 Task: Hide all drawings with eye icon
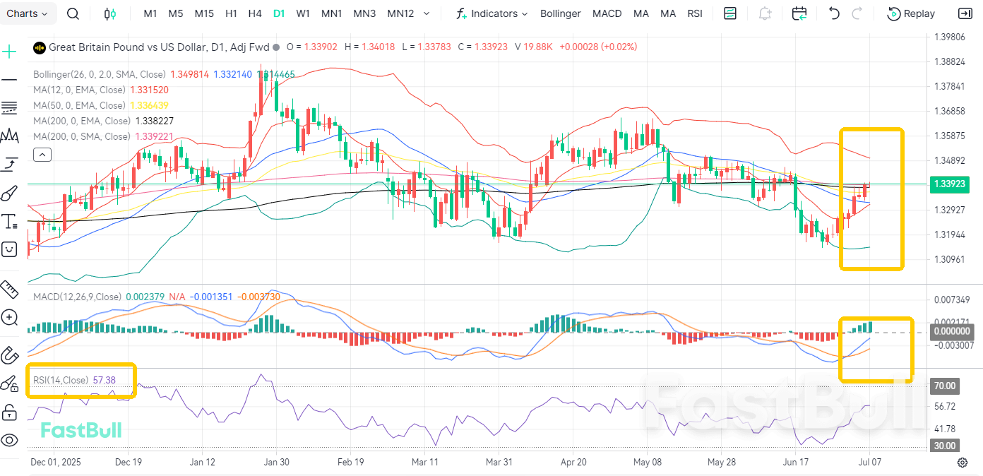(x=9, y=440)
